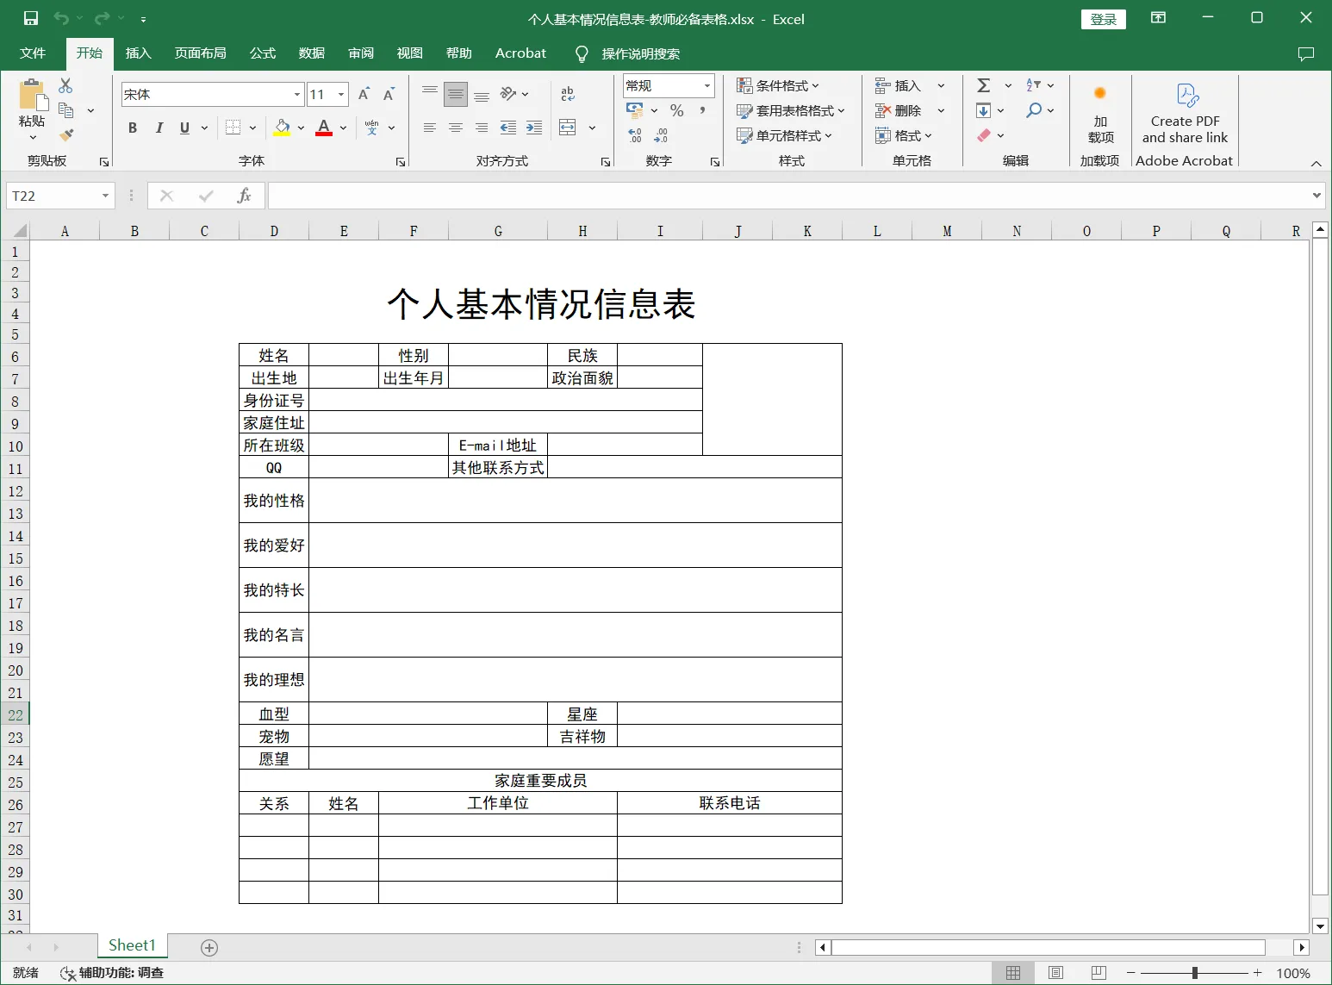Click the Borders icon
Screen dimensions: 1332x985
pos(233,128)
